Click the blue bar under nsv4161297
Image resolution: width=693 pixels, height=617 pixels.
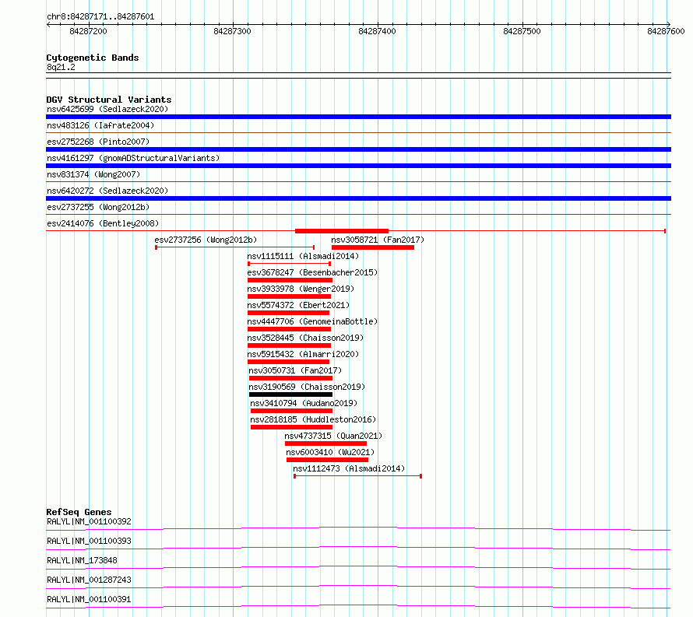tap(358, 166)
